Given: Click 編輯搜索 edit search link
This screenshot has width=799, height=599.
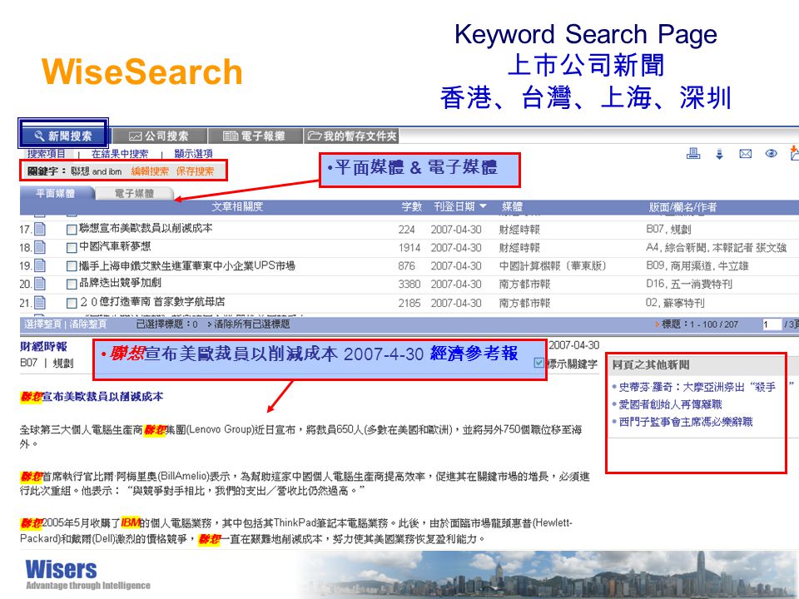Looking at the screenshot, I should [150, 171].
